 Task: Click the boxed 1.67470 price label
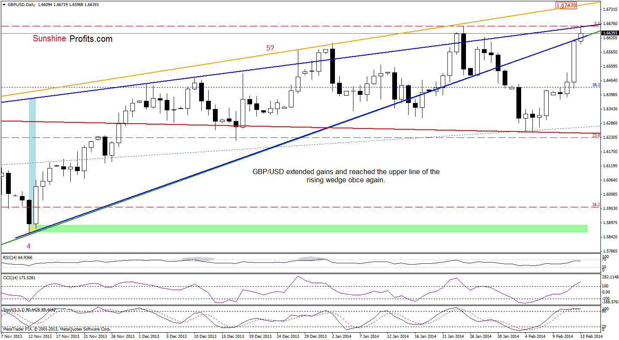pos(566,6)
